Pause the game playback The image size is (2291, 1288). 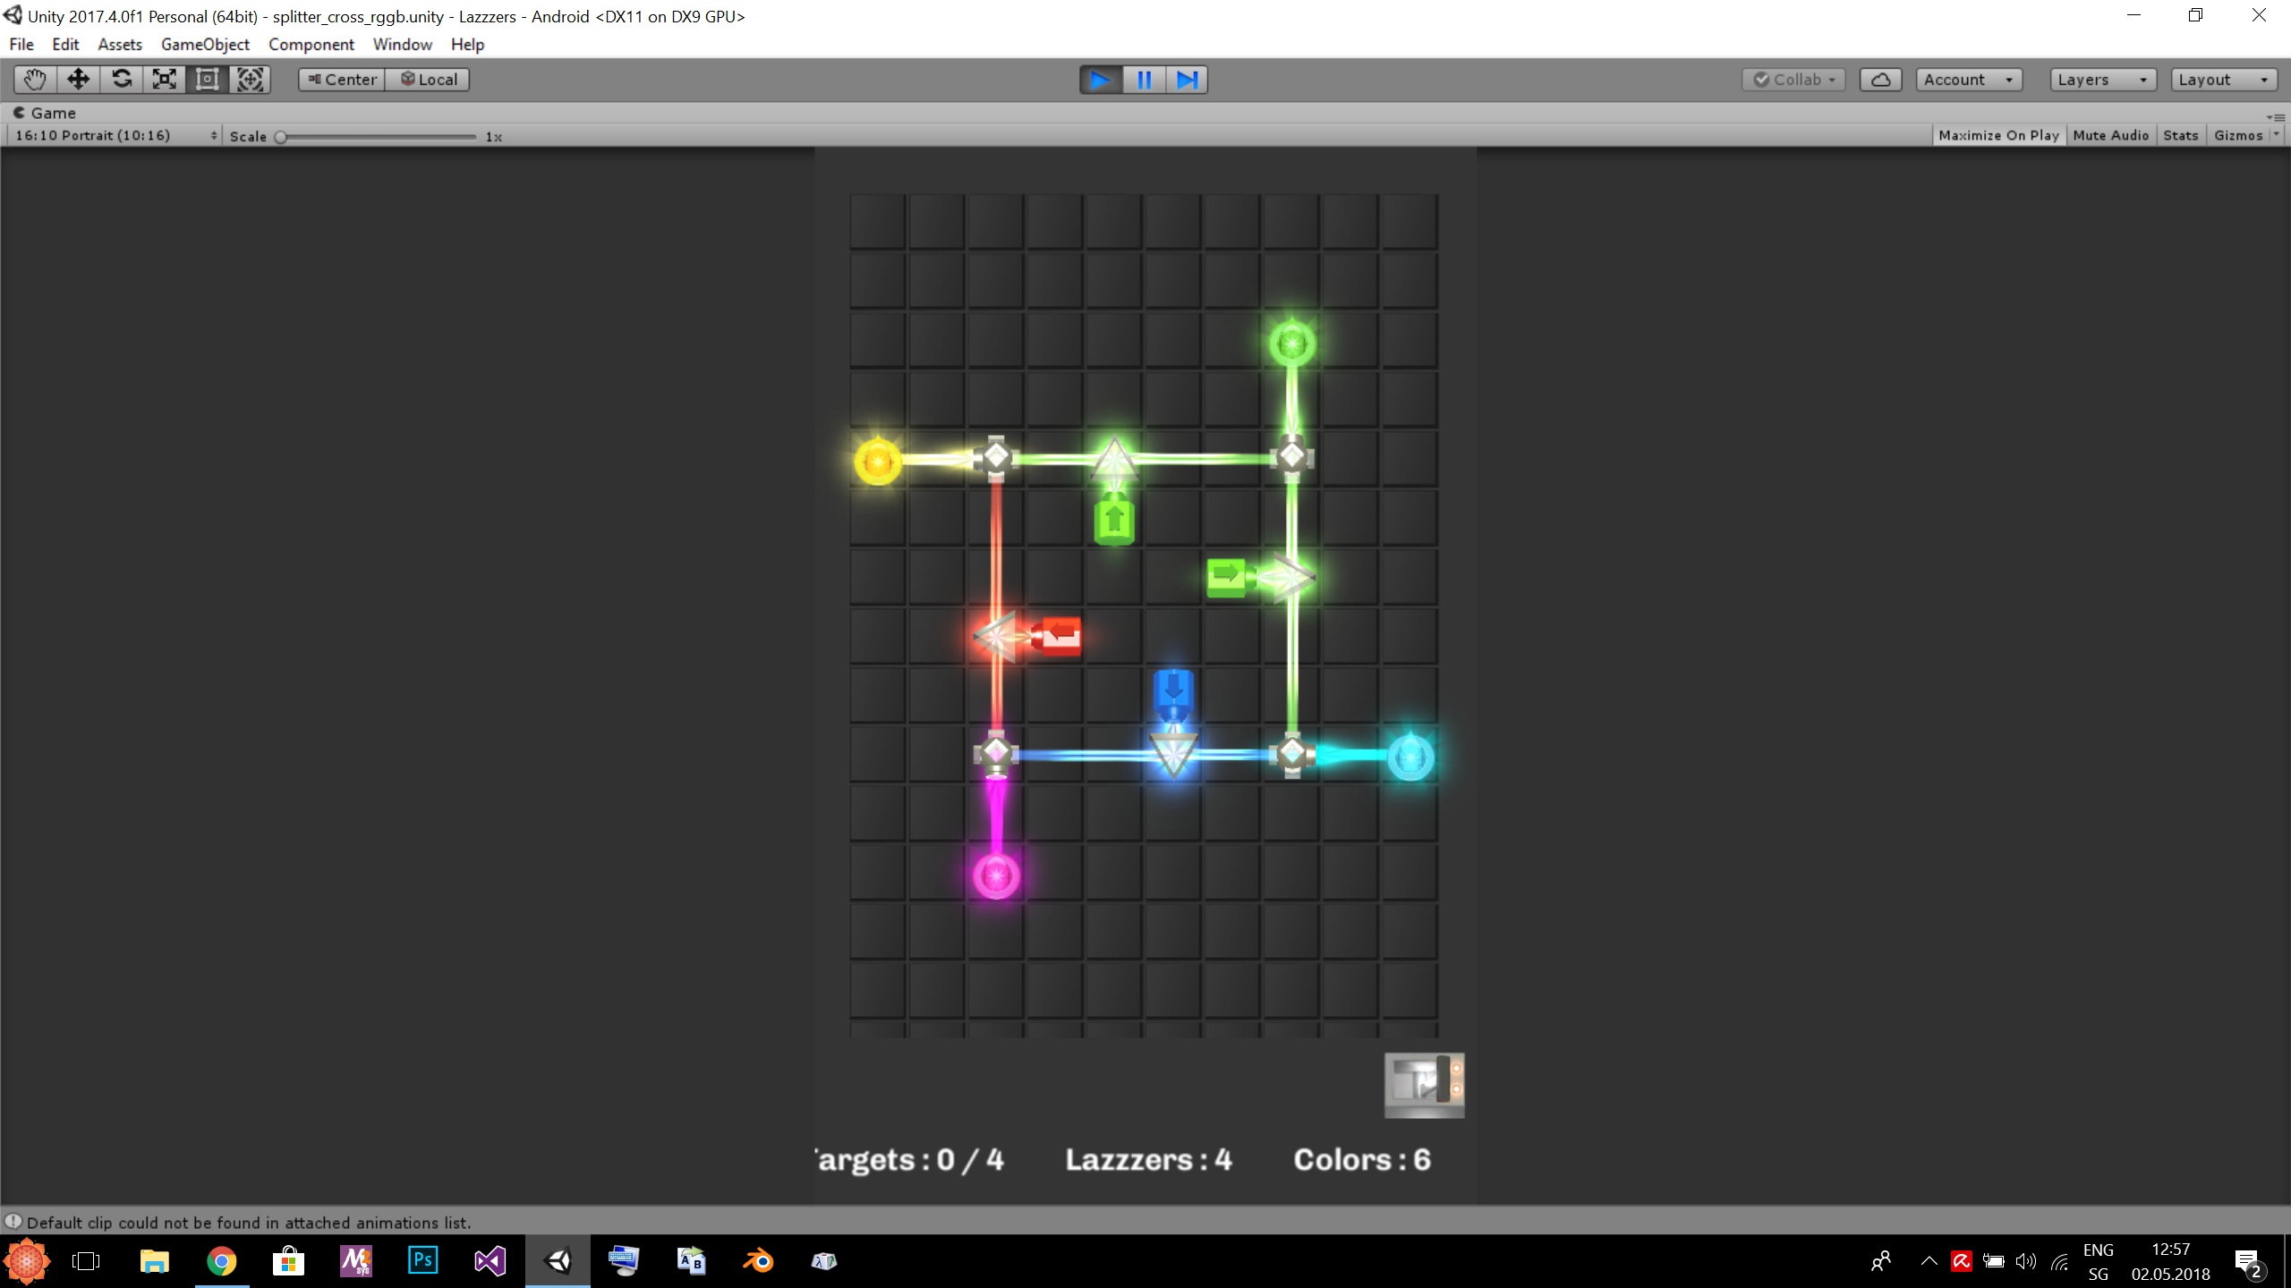(1144, 80)
